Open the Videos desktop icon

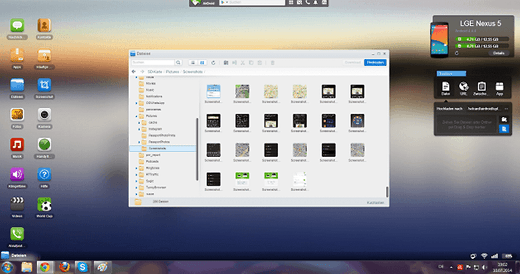pyautogui.click(x=17, y=204)
